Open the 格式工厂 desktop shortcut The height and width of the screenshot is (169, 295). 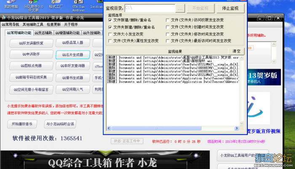56,5
